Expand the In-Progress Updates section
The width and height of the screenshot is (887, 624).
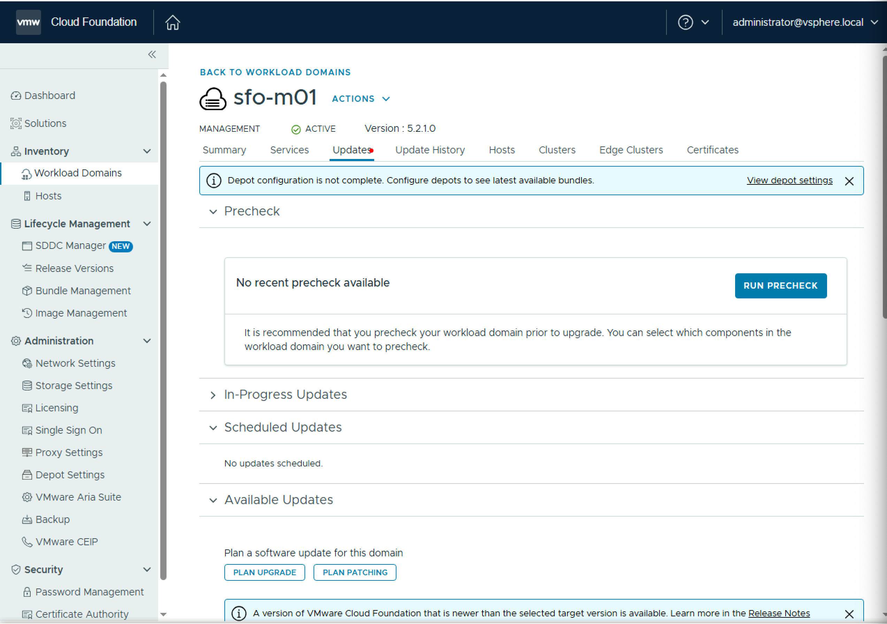click(213, 395)
